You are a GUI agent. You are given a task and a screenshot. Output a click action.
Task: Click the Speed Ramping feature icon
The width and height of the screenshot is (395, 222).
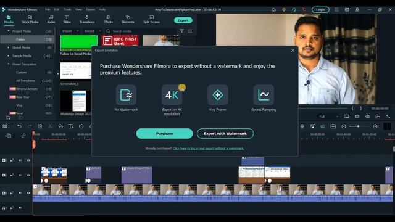pyautogui.click(x=264, y=95)
